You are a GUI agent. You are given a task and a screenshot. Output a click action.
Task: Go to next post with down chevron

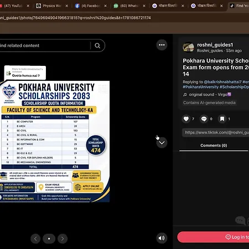coord(162,143)
